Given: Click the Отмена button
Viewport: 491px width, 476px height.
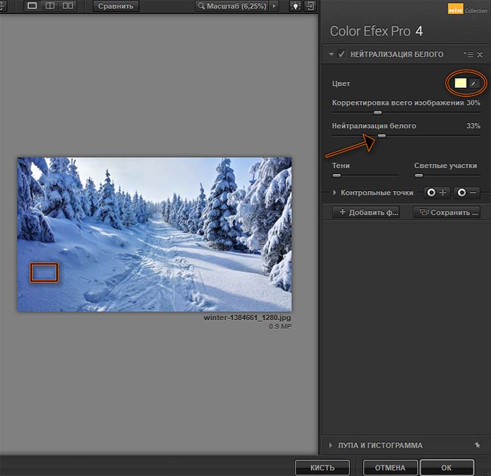Looking at the screenshot, I should [x=390, y=467].
